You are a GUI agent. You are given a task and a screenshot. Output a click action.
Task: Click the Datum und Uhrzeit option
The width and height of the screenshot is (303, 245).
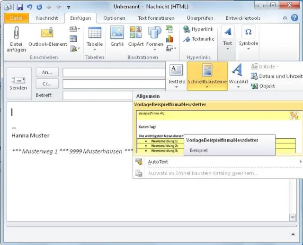coord(280,76)
